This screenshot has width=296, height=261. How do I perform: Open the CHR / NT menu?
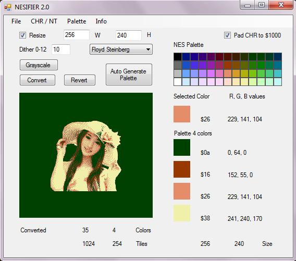tap(44, 21)
